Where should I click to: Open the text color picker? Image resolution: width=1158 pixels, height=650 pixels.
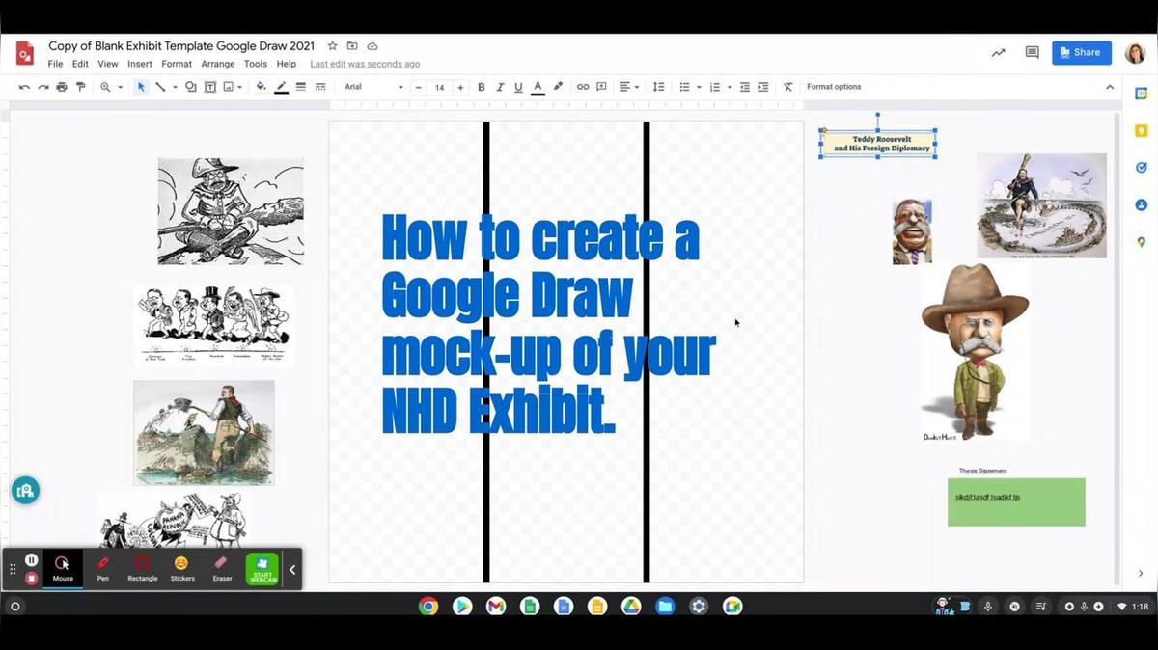click(538, 87)
